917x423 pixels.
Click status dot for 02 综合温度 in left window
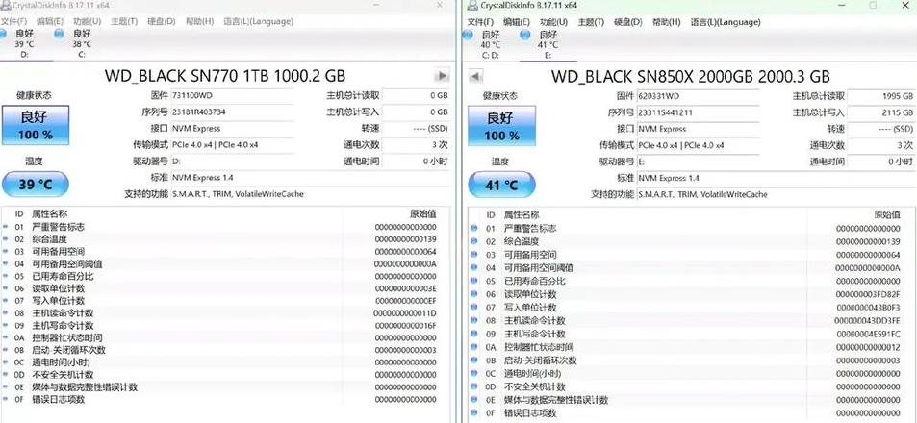(6, 239)
